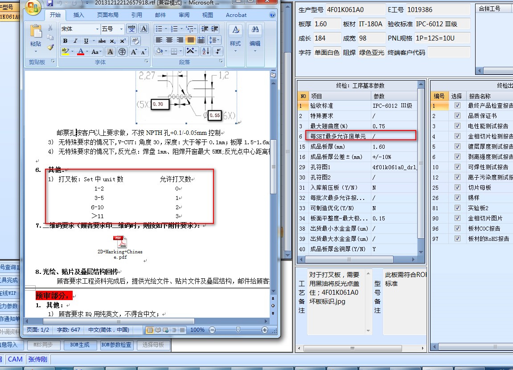Save the document using the floppy disk icon

(x=50, y=3)
